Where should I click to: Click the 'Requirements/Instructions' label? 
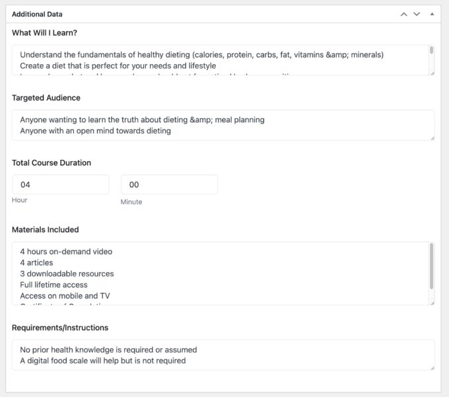[x=60, y=328]
